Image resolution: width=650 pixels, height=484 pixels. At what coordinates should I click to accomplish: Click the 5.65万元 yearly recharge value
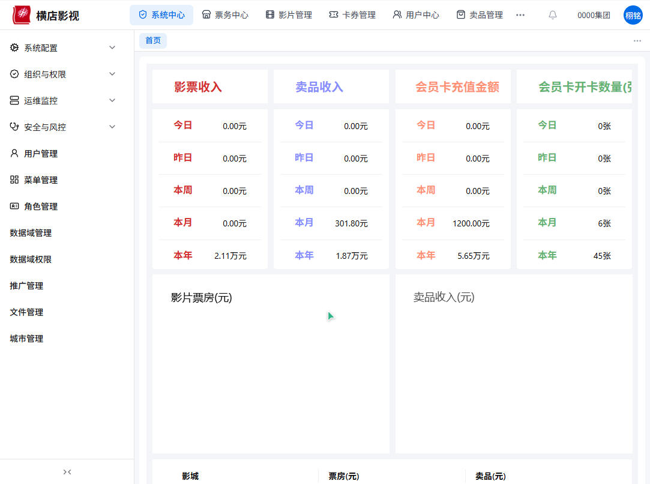click(474, 256)
